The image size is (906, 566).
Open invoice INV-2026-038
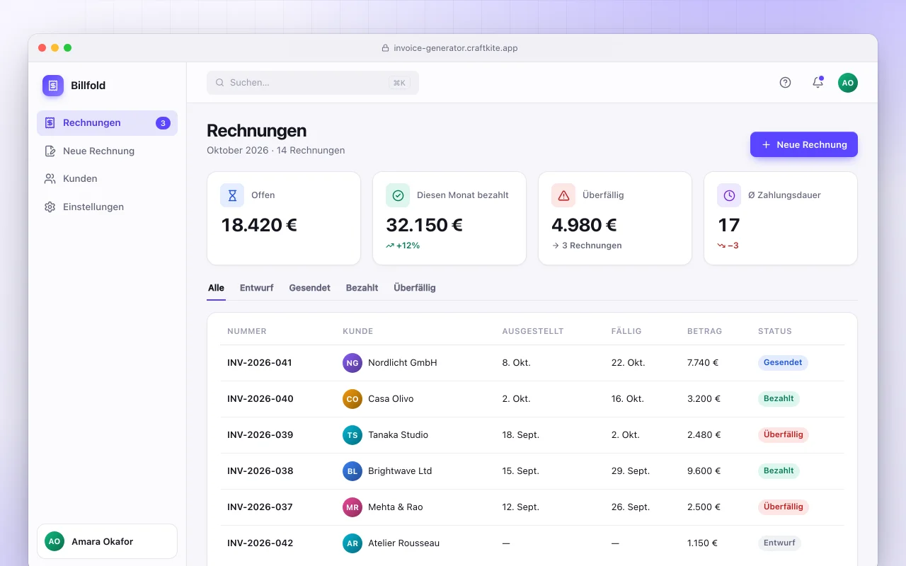coord(260,471)
